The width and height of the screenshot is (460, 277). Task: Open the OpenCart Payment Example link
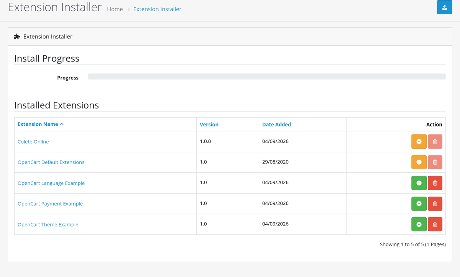(50, 204)
